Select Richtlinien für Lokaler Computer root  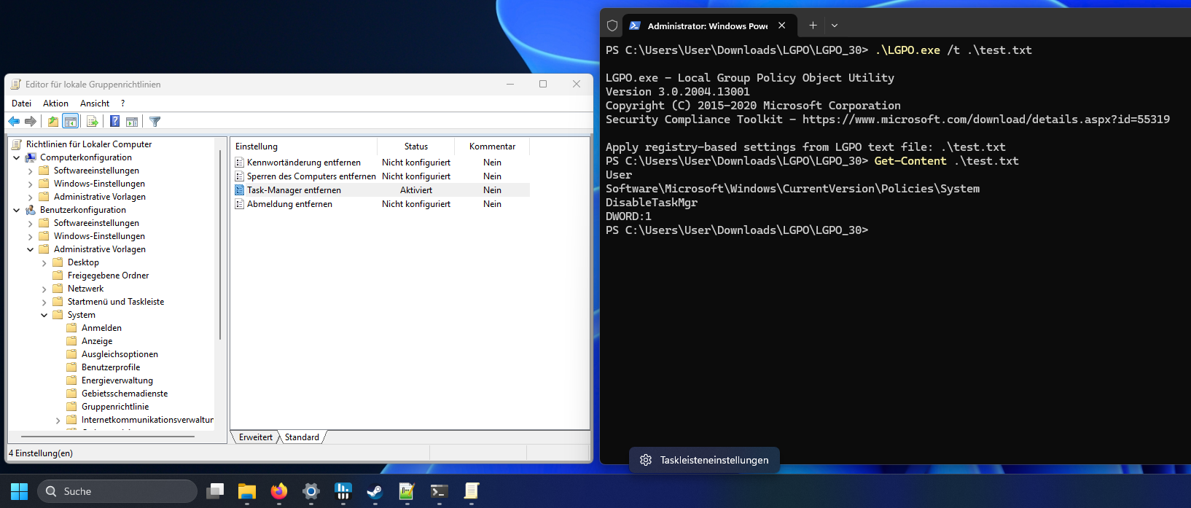89,144
